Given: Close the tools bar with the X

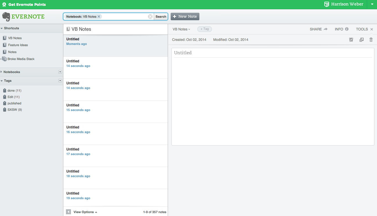Looking at the screenshot, I should click(x=372, y=29).
